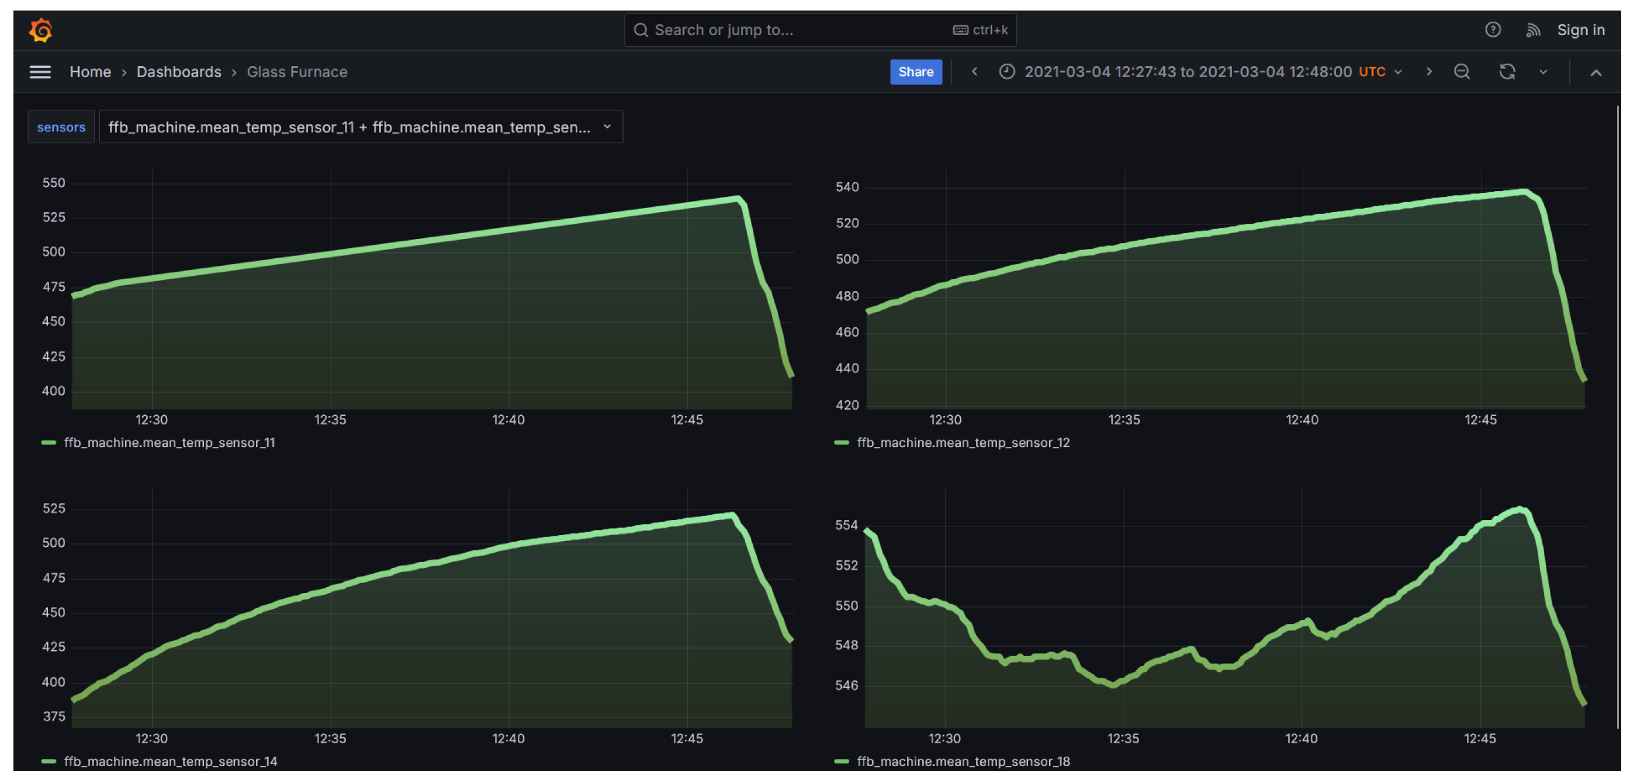Viewport: 1630px width, 780px height.
Task: Toggle sensor_12 series visibility in legend
Action: (x=963, y=442)
